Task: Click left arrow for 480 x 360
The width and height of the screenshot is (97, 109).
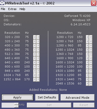Action: click(35, 50)
